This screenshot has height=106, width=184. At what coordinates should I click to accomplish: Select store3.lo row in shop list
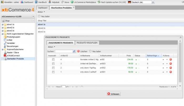110,32
